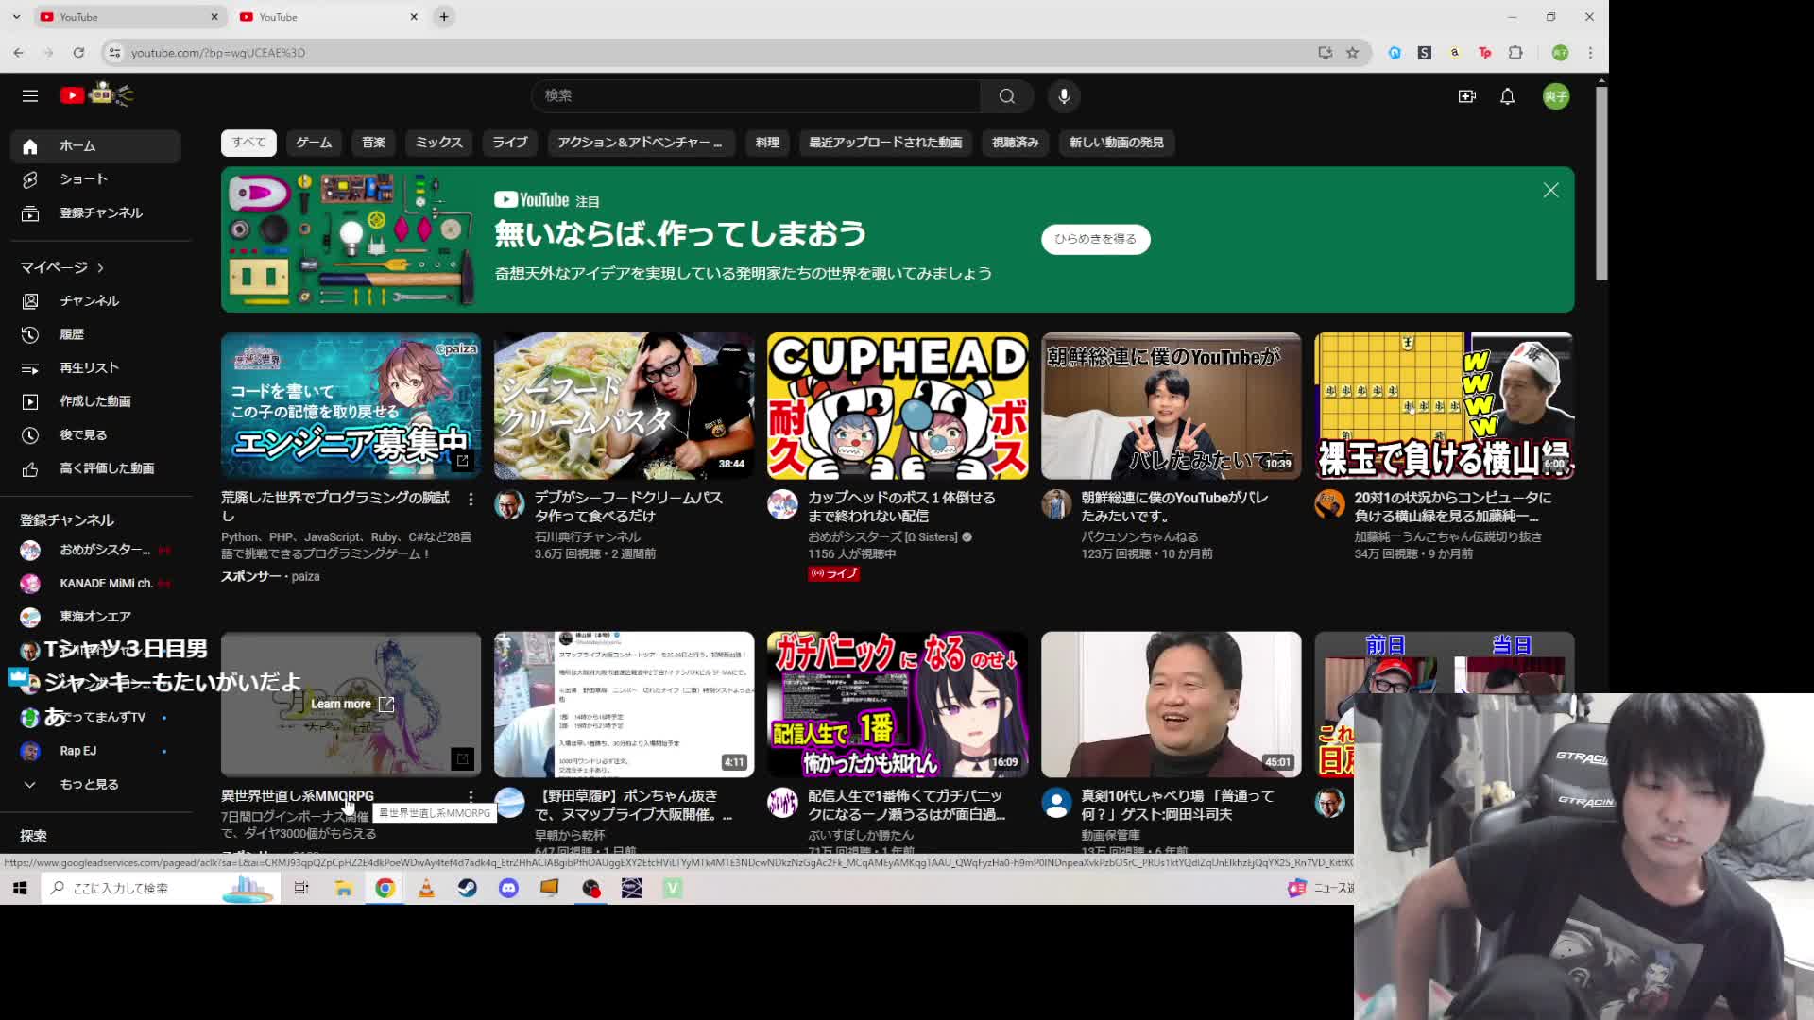Expand もっと見る subscriptions list

(x=95, y=785)
